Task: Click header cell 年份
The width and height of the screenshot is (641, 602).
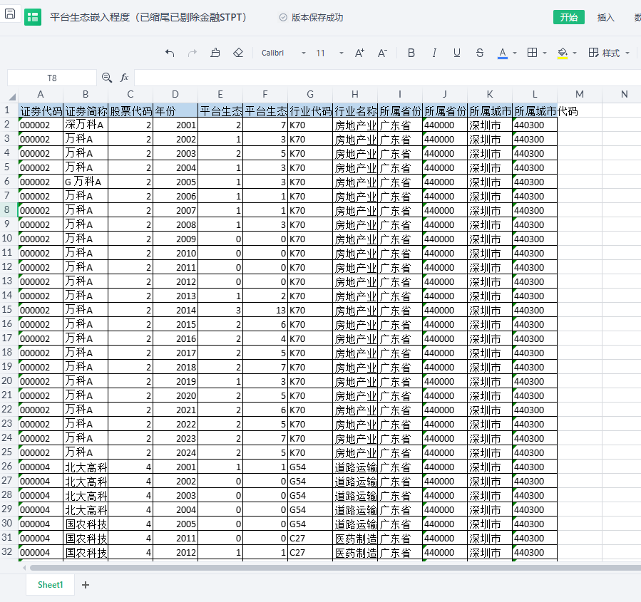Action: 175,110
